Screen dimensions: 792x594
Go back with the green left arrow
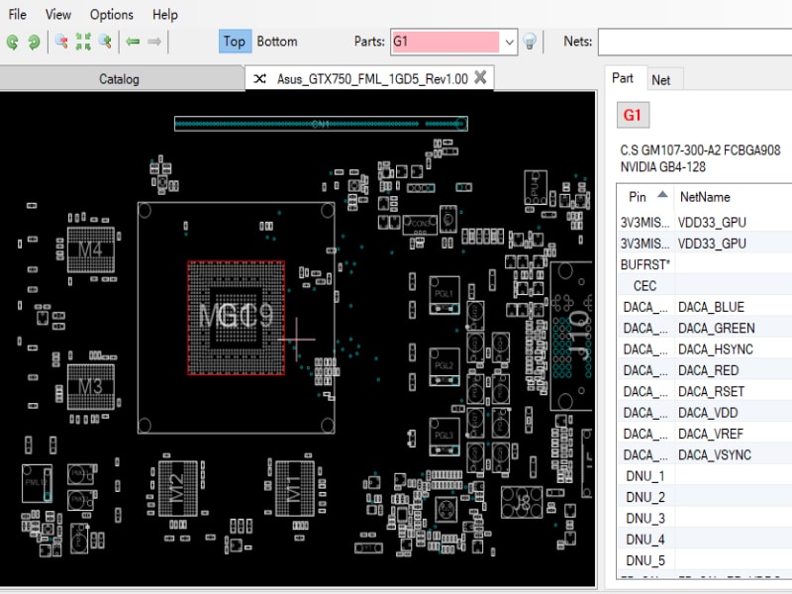(x=133, y=42)
